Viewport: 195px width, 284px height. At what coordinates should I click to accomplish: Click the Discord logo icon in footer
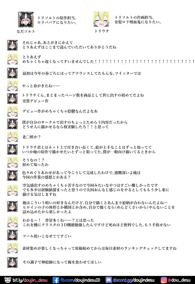109,280
